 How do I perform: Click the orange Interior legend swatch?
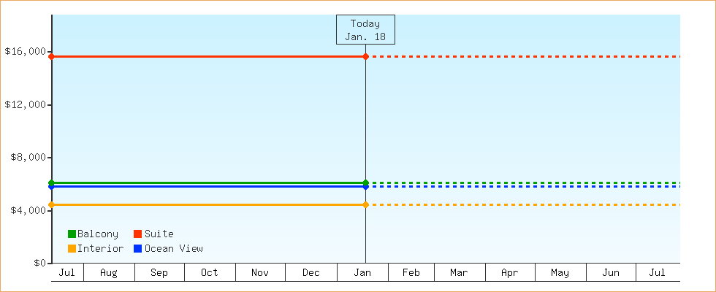click(72, 248)
